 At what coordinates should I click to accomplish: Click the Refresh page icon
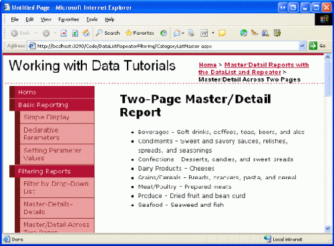(75, 33)
